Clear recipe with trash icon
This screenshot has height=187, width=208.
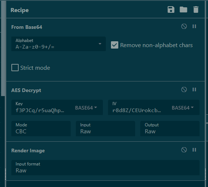click(x=196, y=9)
